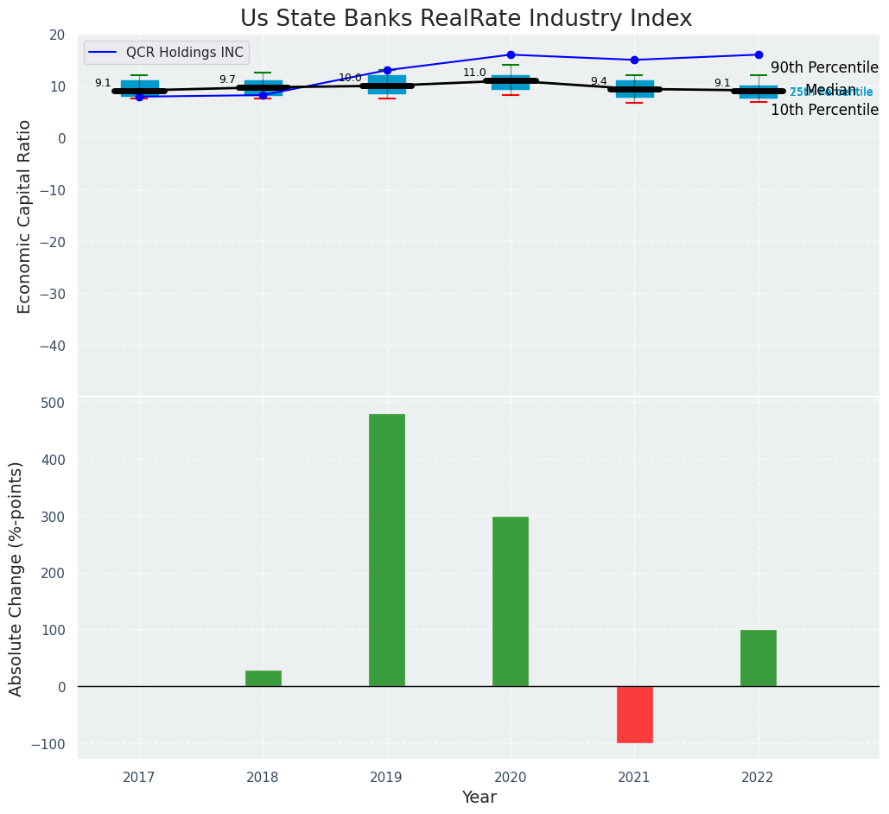Select the small green 2018 bar

pyautogui.click(x=263, y=678)
